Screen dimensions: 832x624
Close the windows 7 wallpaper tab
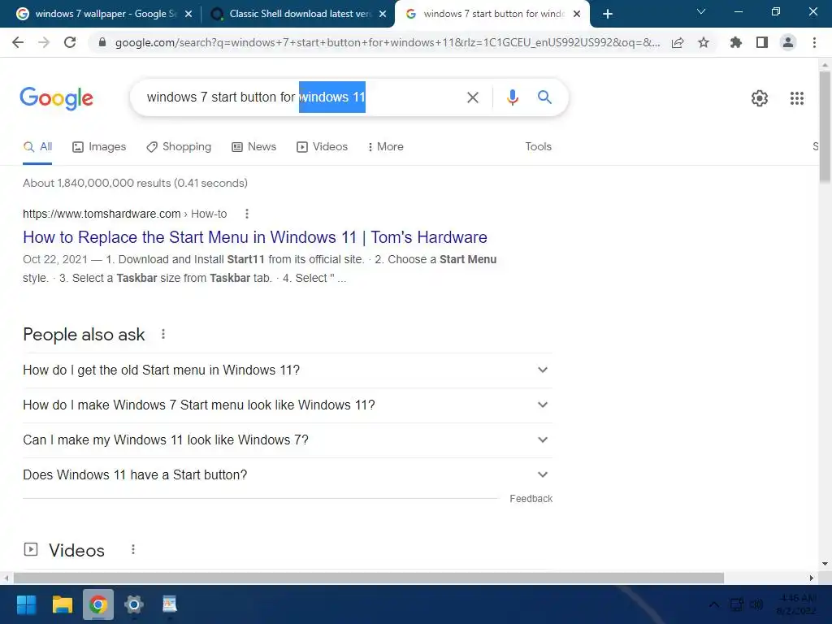(188, 14)
